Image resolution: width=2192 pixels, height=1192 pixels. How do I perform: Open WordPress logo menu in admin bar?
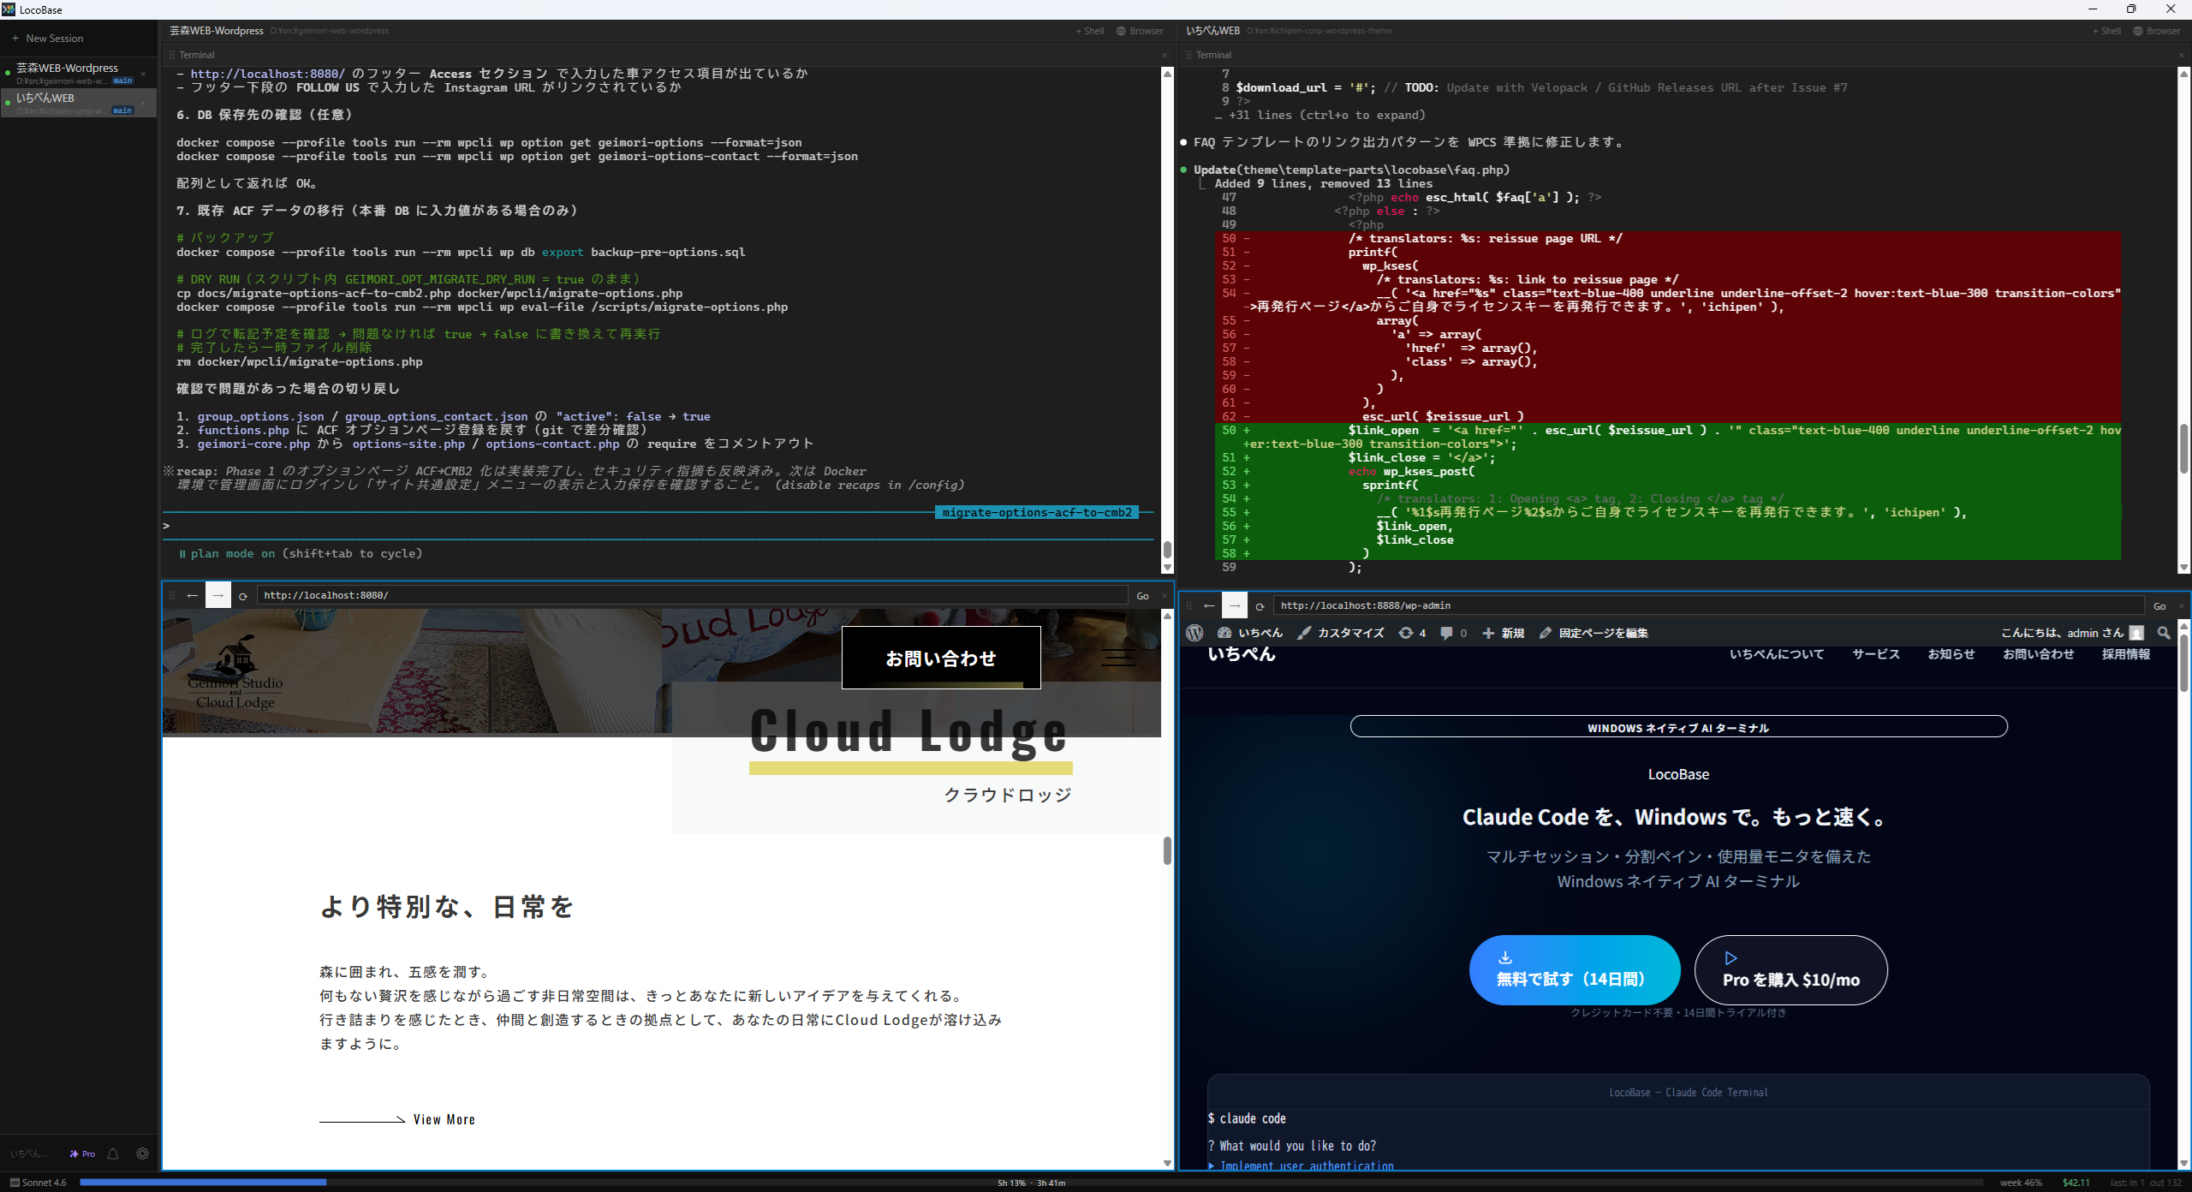[x=1194, y=633]
